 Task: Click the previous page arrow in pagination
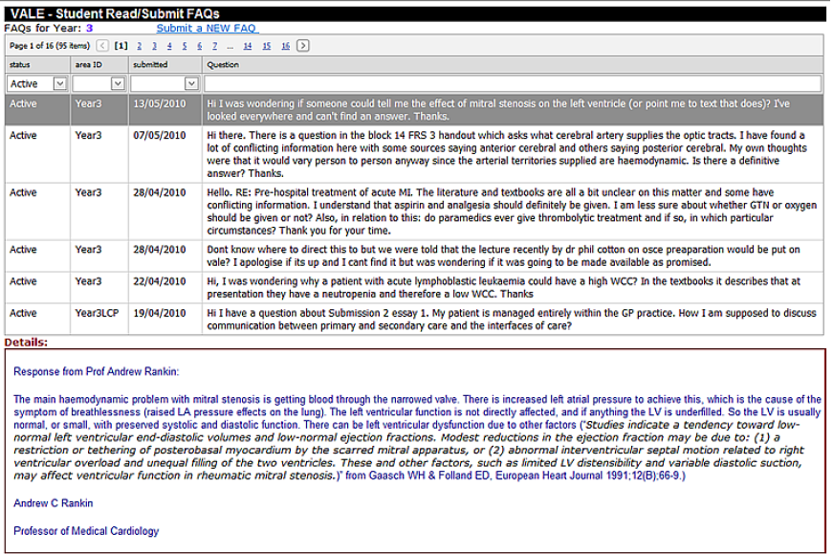point(103,45)
